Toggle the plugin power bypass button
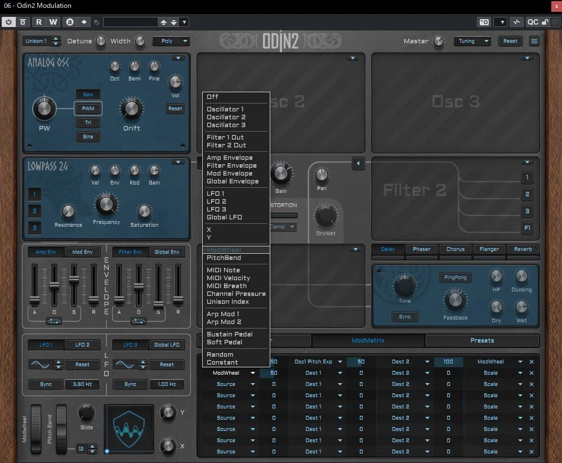562x463 pixels. click(x=8, y=22)
